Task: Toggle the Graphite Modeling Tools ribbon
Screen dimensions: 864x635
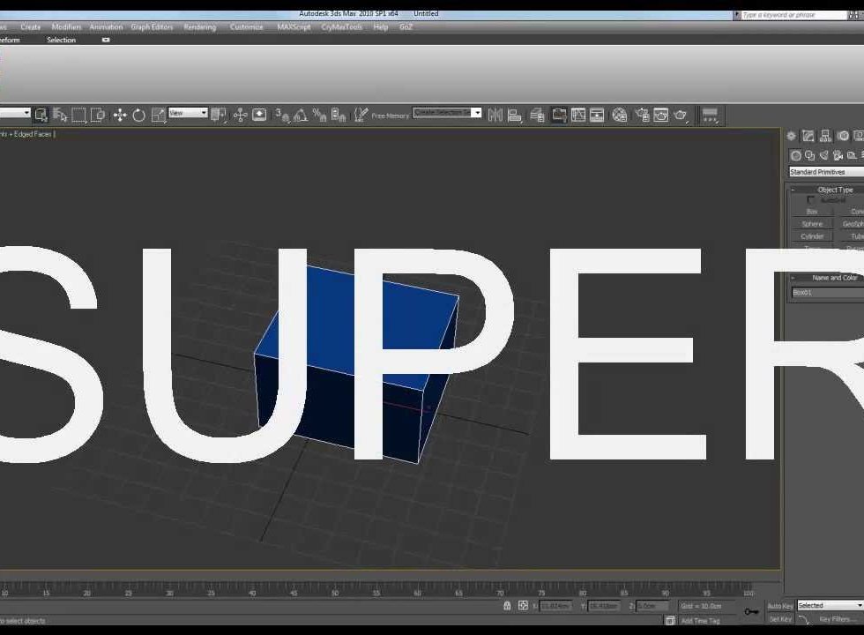Action: click(x=559, y=116)
